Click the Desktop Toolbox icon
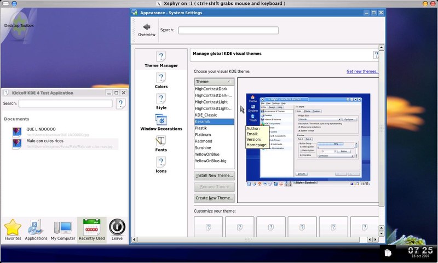Screen dimensions: 438x263 point(19,25)
